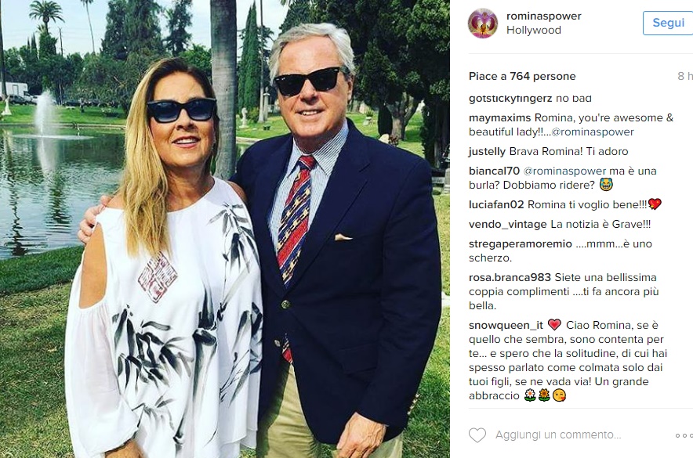Open commenter rosa.branca983 profile

[510, 277]
